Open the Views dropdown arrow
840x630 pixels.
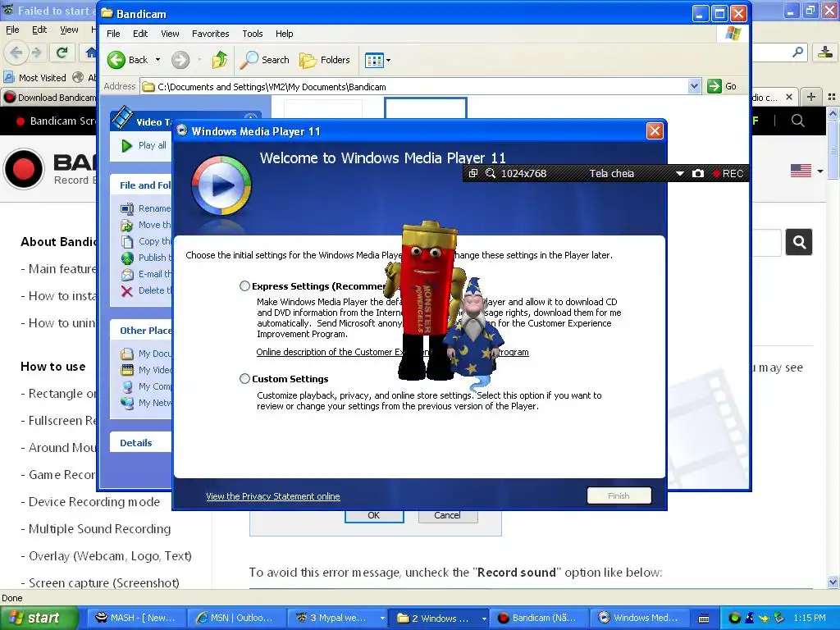point(388,61)
